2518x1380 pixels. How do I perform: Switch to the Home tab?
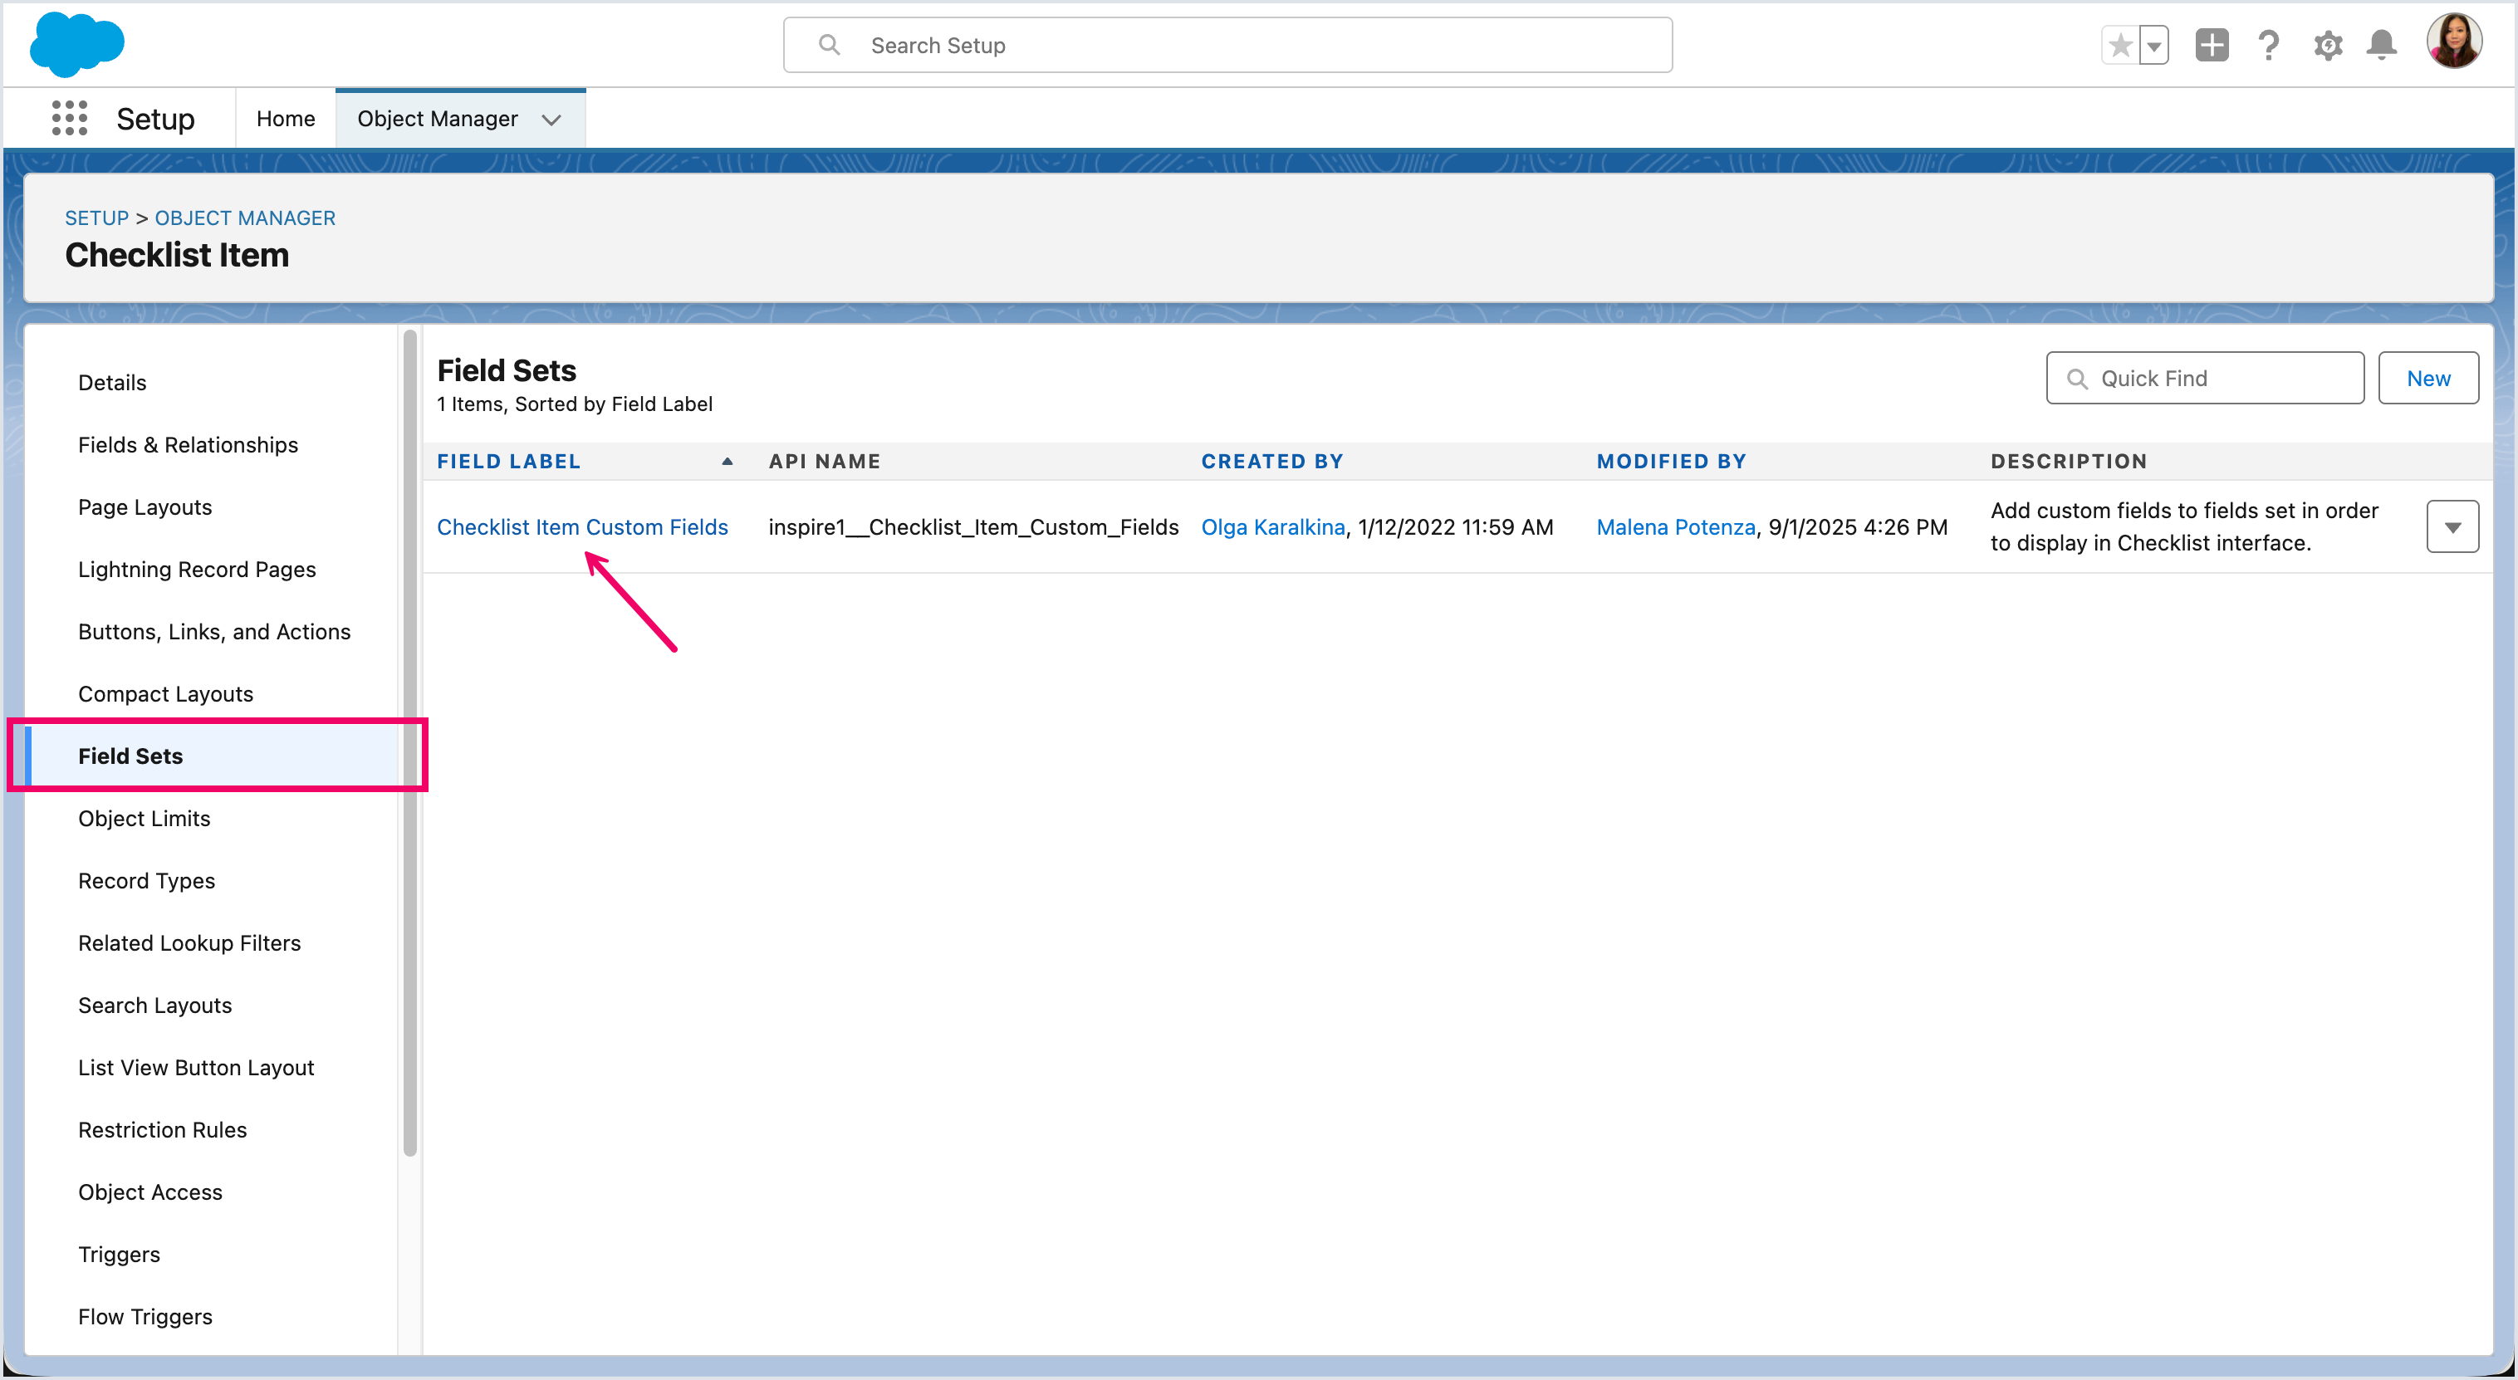click(286, 118)
